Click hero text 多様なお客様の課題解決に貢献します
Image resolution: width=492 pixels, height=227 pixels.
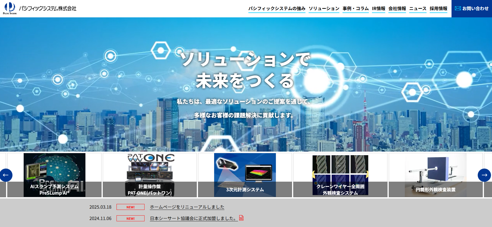click(x=244, y=115)
